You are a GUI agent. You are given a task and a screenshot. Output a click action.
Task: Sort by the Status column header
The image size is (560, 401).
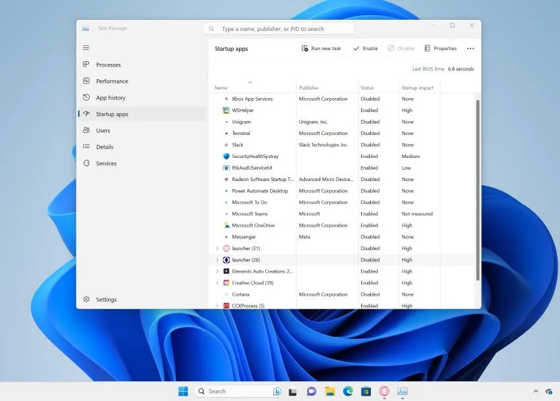(x=378, y=88)
